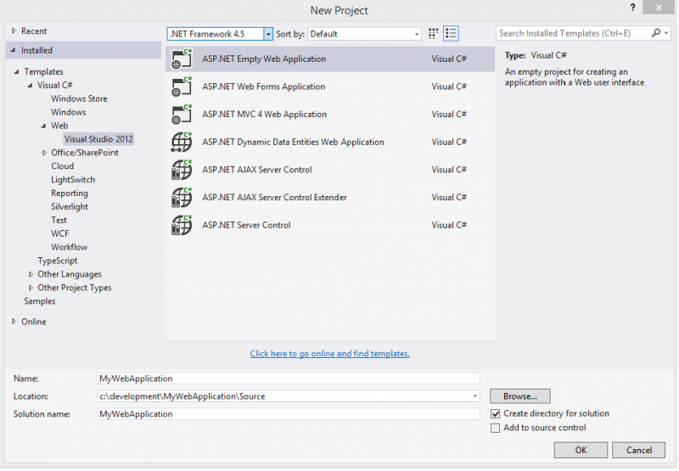Open the .NET Framework version dropdown

click(x=268, y=34)
